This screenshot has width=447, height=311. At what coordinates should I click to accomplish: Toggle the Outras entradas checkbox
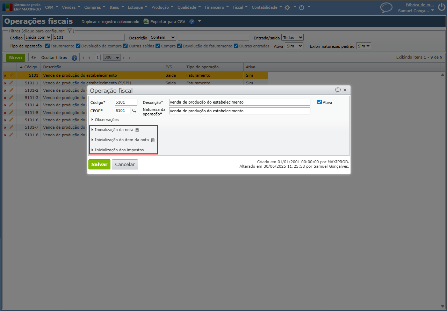236,46
